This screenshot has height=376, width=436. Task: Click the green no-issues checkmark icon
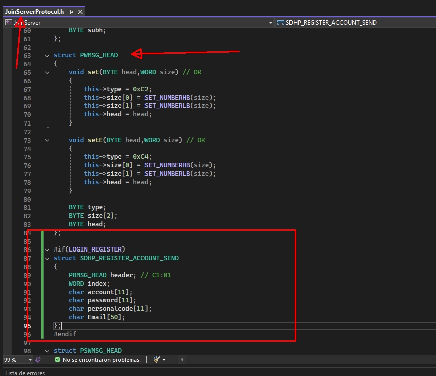pyautogui.click(x=57, y=360)
